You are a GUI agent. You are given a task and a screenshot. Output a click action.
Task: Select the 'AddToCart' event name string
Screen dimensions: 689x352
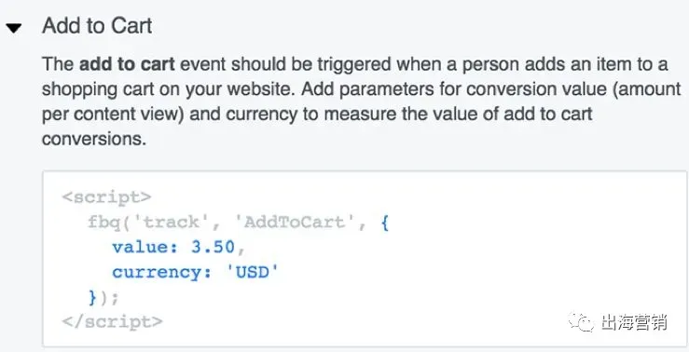[x=295, y=222]
